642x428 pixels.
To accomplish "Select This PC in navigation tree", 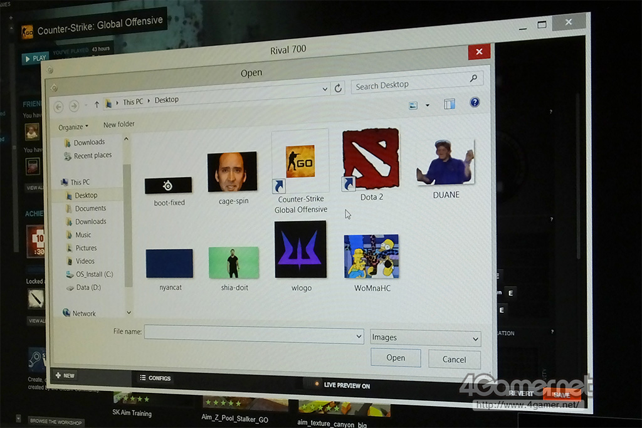I will point(75,182).
